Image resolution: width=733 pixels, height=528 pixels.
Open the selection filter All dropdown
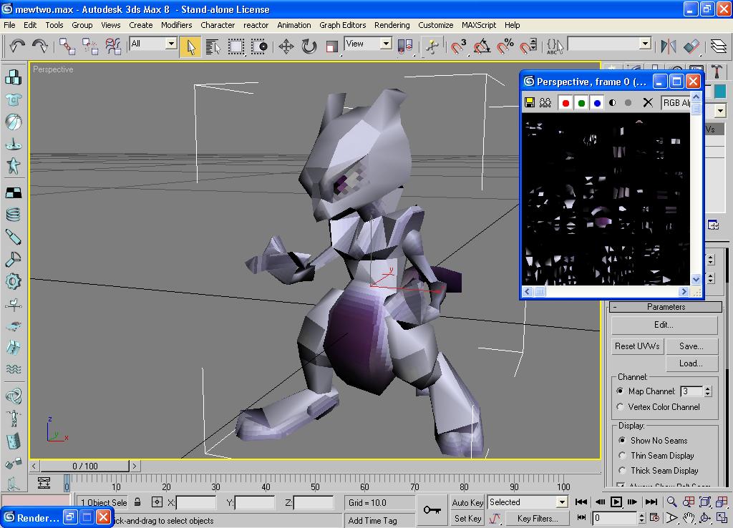[171, 44]
